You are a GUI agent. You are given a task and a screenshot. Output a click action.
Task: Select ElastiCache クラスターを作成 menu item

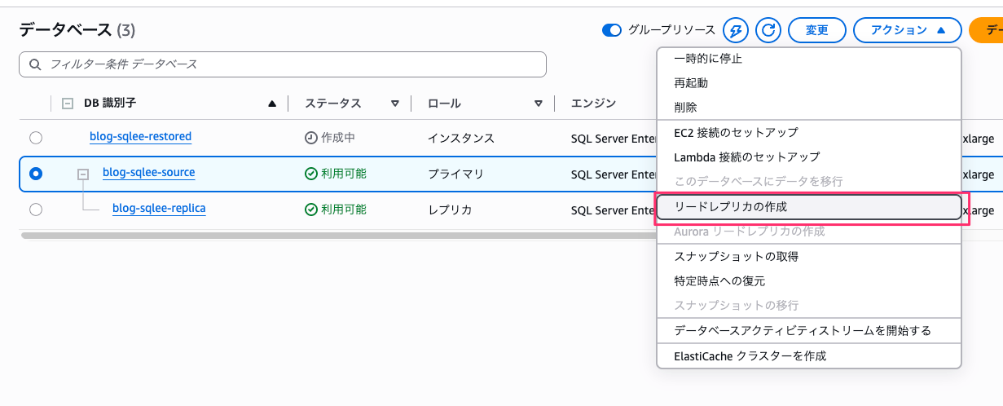click(809, 356)
